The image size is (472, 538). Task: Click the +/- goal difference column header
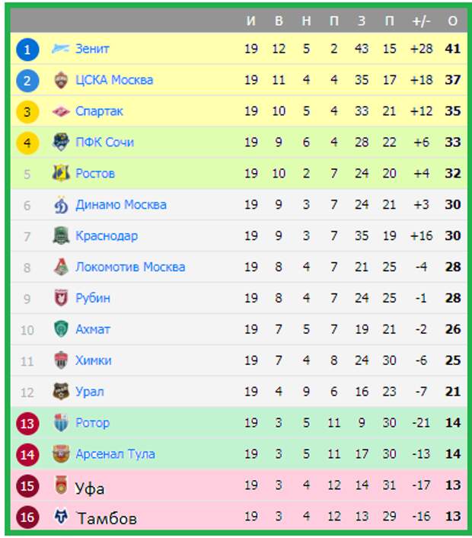[x=421, y=21]
